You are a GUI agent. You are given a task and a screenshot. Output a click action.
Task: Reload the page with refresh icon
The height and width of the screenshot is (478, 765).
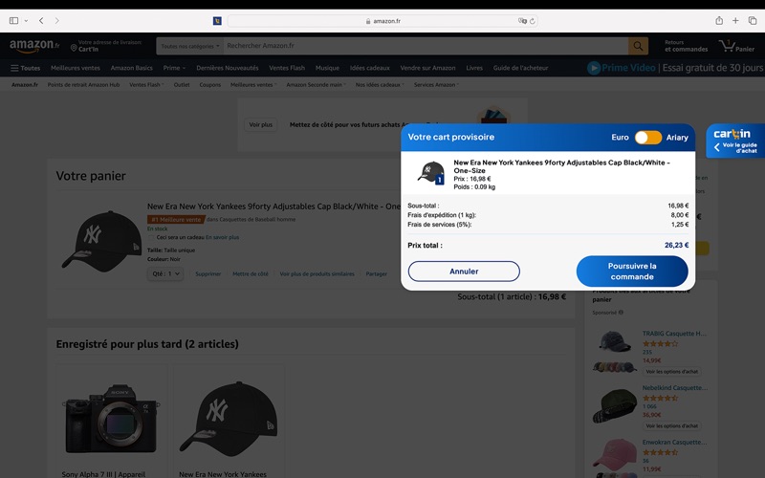pos(533,21)
